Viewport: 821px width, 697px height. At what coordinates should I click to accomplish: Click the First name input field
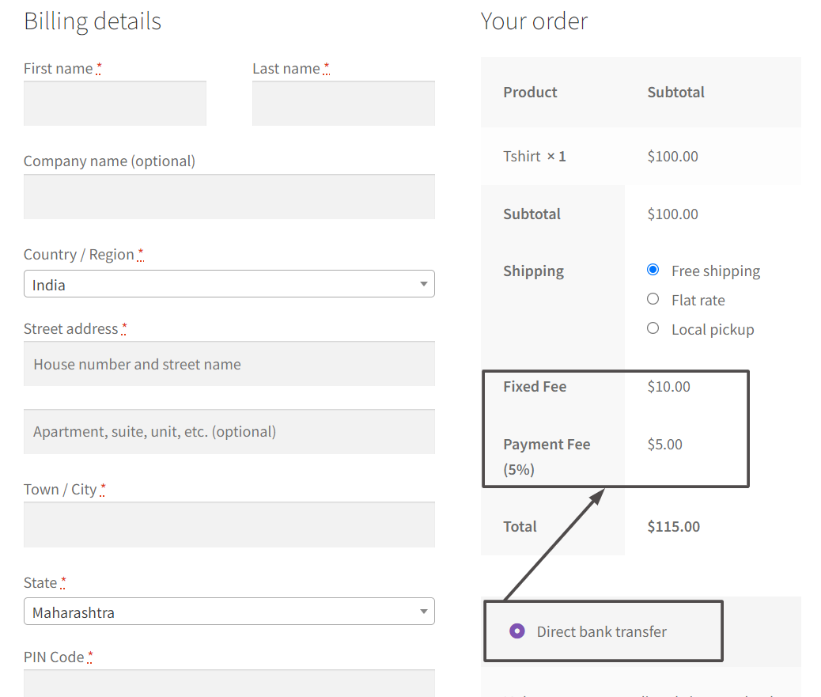click(x=115, y=103)
